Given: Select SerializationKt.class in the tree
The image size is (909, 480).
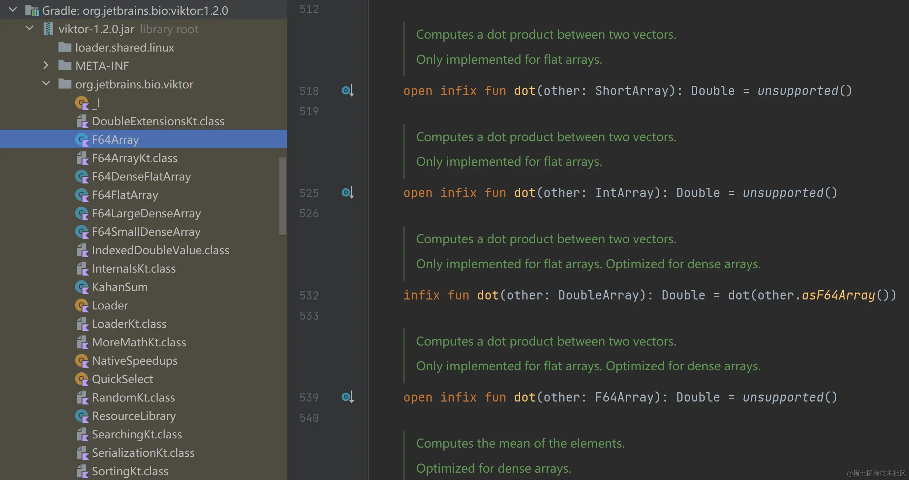Looking at the screenshot, I should pyautogui.click(x=143, y=453).
